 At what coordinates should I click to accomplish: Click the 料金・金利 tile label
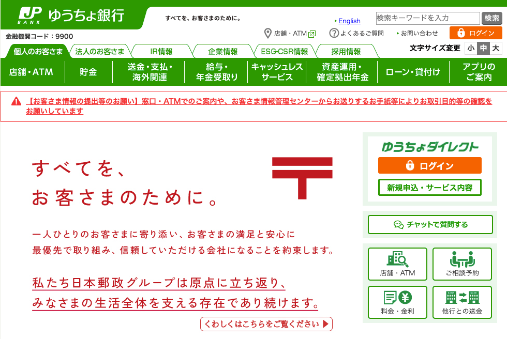397,311
